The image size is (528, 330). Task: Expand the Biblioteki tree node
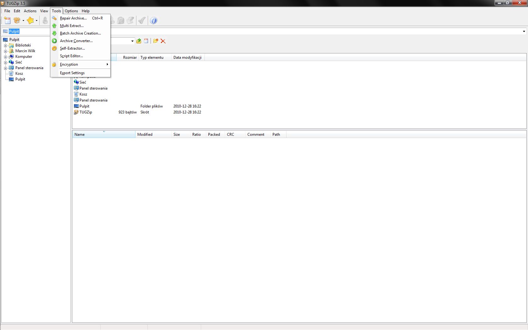5,45
